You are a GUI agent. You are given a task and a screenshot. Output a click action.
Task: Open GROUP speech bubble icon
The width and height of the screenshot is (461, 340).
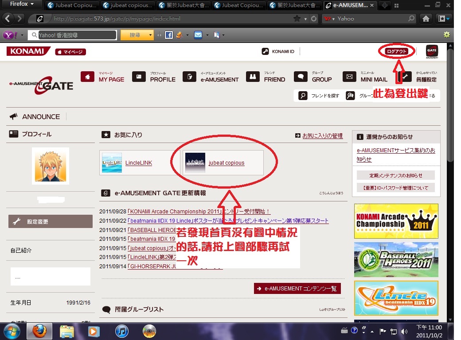301,77
